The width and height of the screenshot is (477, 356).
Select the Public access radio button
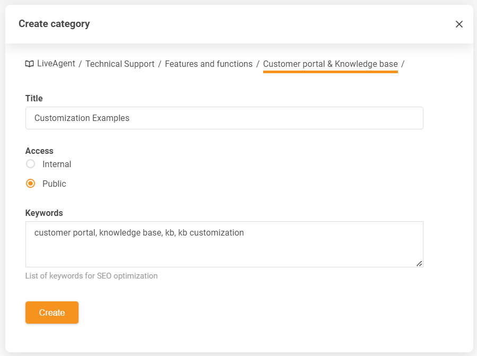point(31,184)
